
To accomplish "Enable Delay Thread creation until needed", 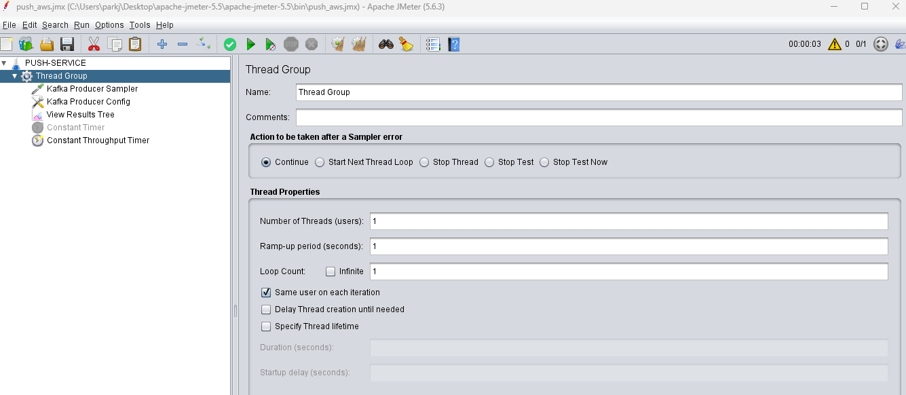I will [266, 309].
